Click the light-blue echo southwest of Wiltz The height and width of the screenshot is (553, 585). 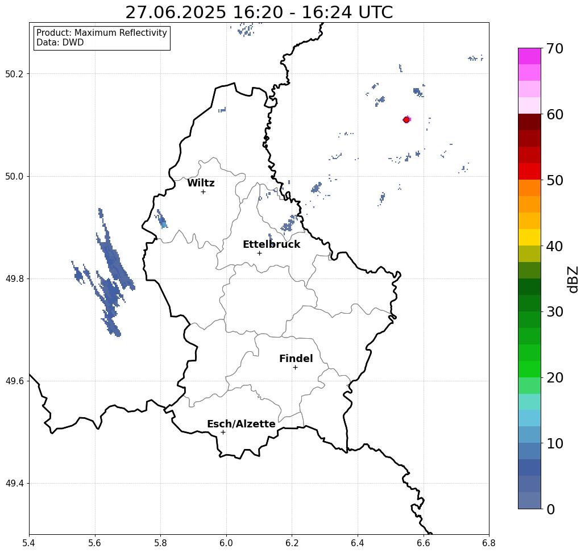[x=162, y=219]
